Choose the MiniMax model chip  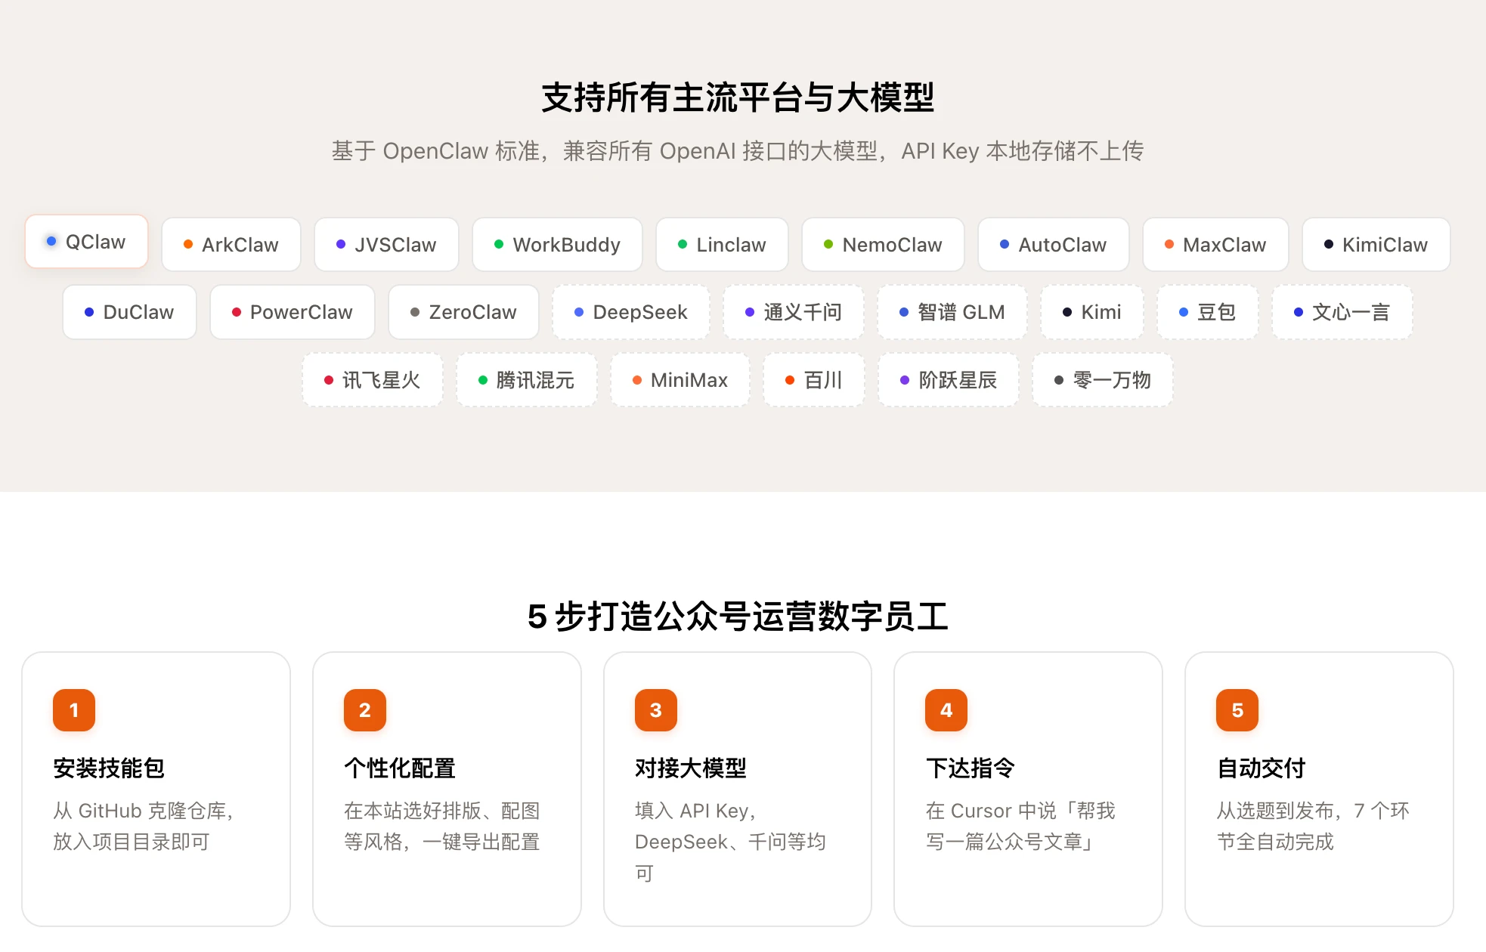click(x=680, y=380)
